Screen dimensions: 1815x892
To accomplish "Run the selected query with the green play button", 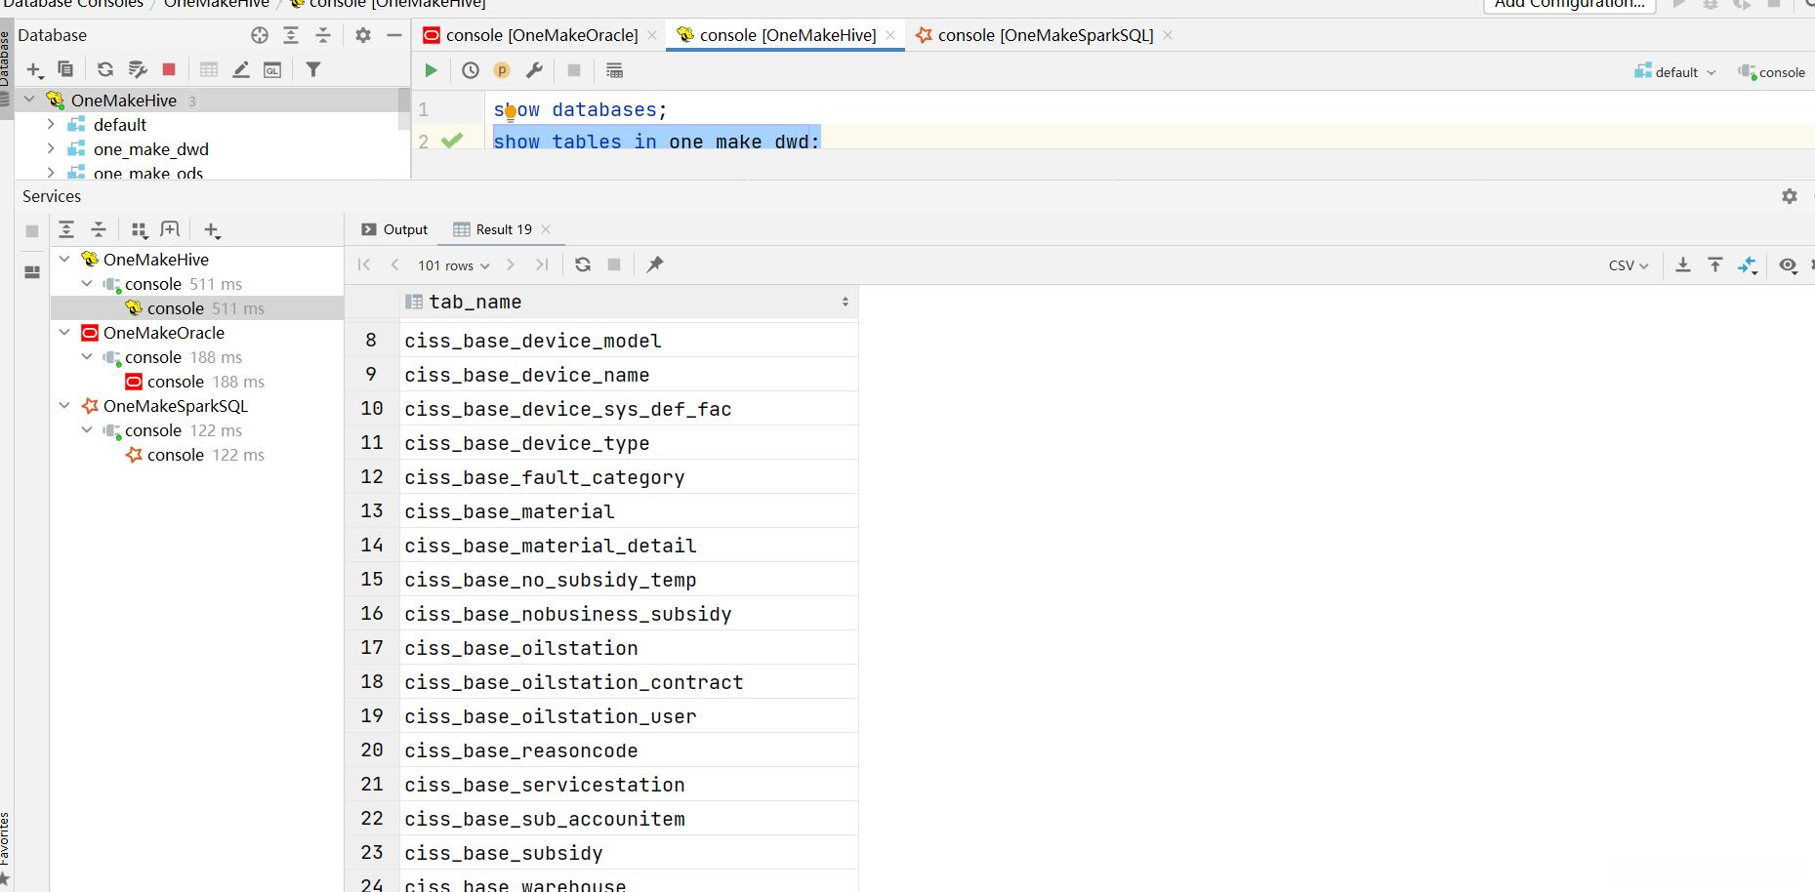I will (x=431, y=70).
